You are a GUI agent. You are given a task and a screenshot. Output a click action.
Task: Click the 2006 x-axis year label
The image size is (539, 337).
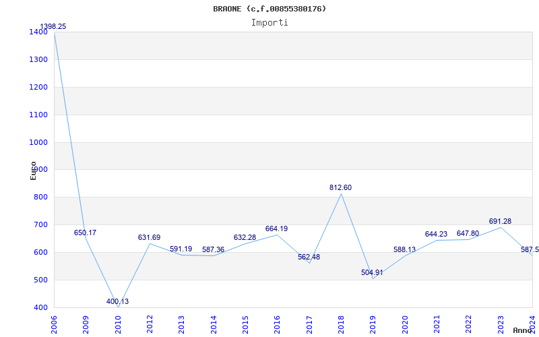[54, 325]
